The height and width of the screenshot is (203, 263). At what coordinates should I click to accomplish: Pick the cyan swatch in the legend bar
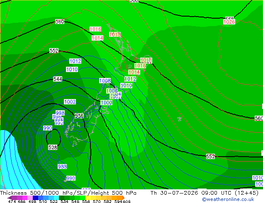56,198
